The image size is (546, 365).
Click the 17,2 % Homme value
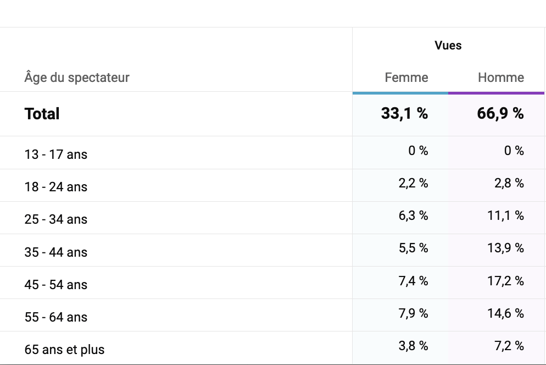tap(505, 281)
